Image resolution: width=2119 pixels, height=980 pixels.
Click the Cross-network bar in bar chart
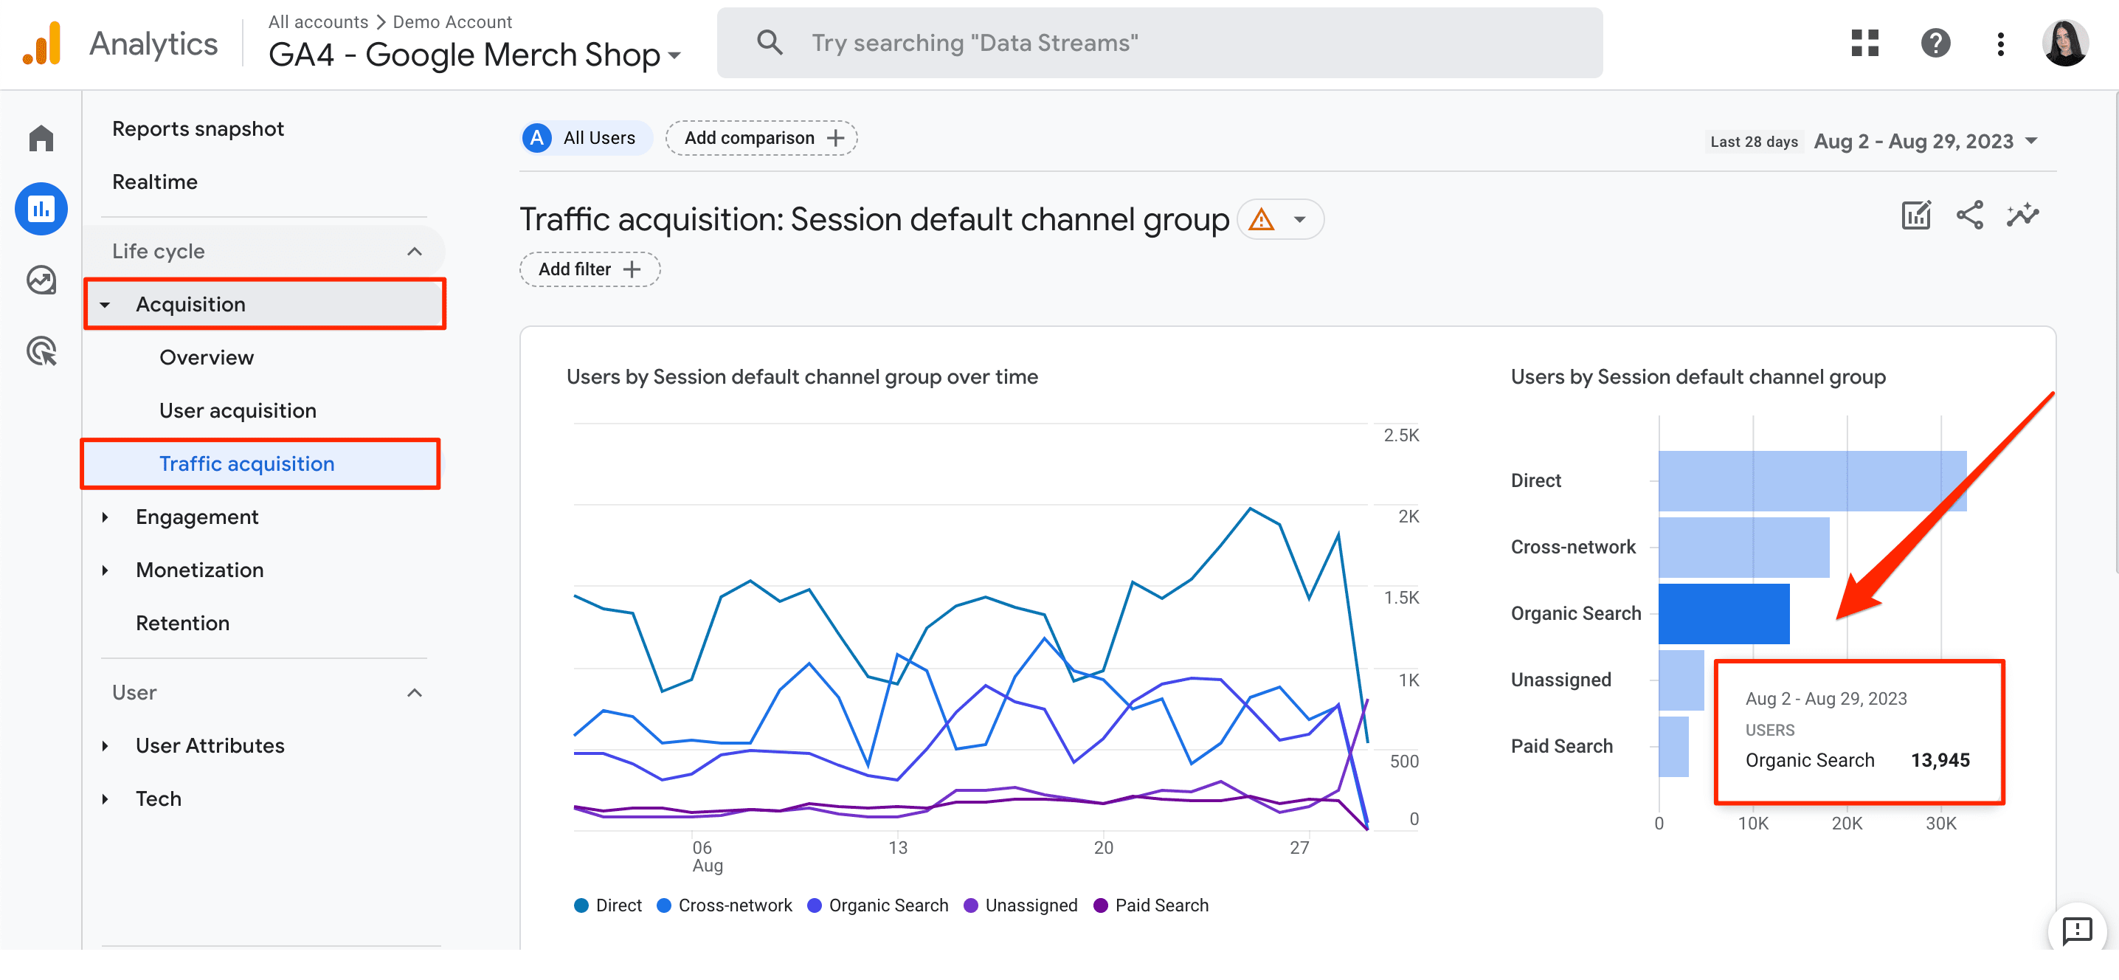(x=1743, y=547)
